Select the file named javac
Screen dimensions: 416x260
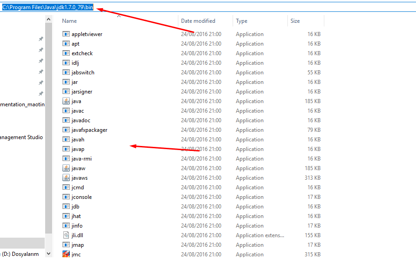tap(78, 111)
